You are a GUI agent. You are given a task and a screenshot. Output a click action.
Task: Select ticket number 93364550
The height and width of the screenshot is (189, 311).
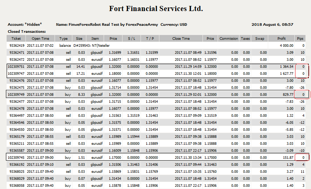pyautogui.click(x=17, y=130)
